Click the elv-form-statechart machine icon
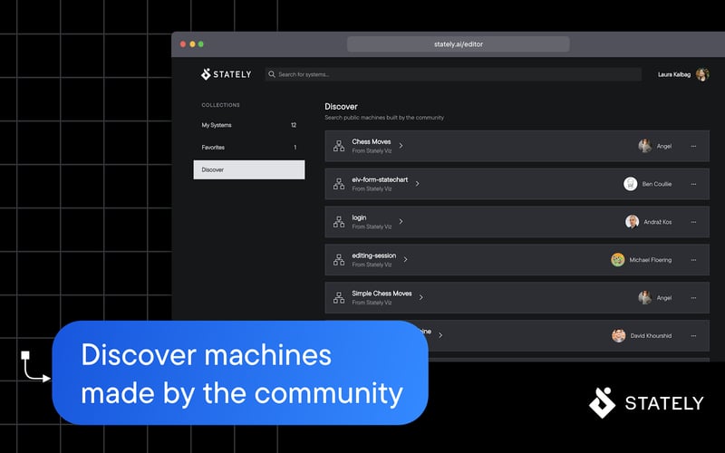 [x=339, y=184]
